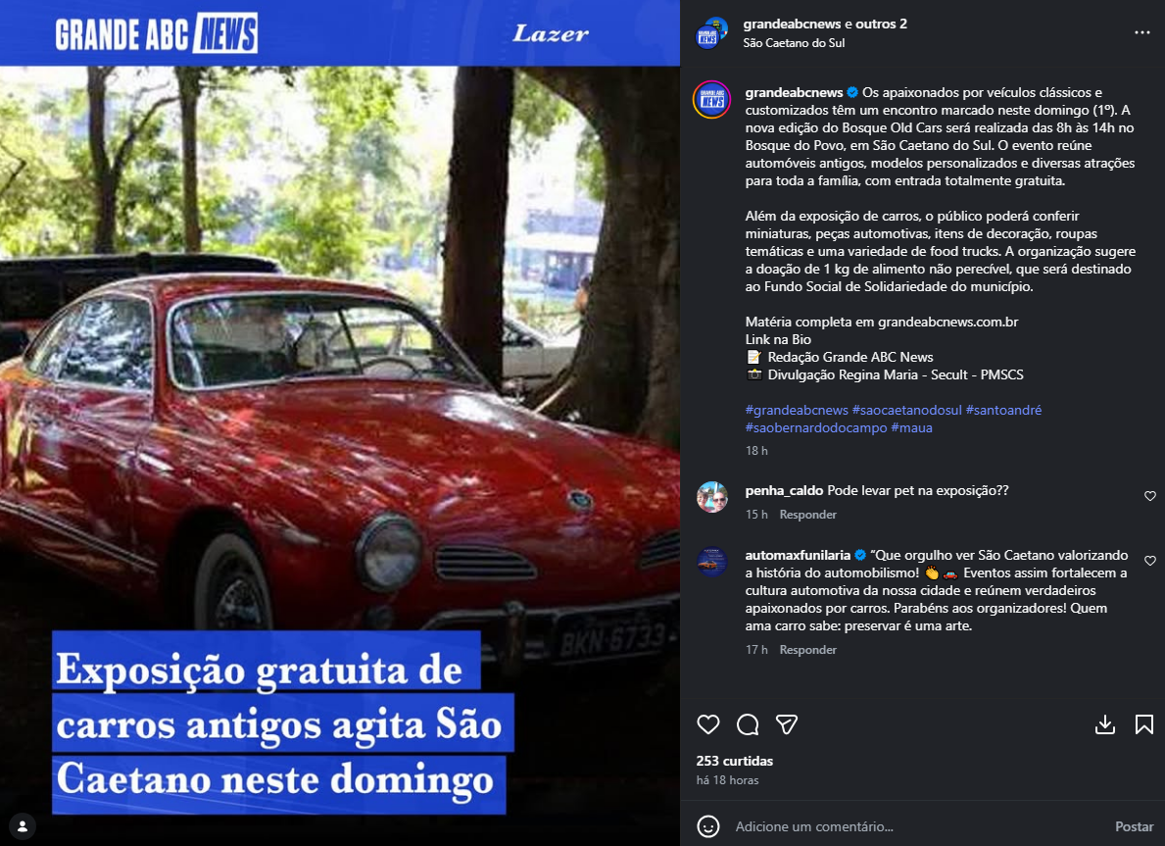Open the #maua hashtag link

911,427
